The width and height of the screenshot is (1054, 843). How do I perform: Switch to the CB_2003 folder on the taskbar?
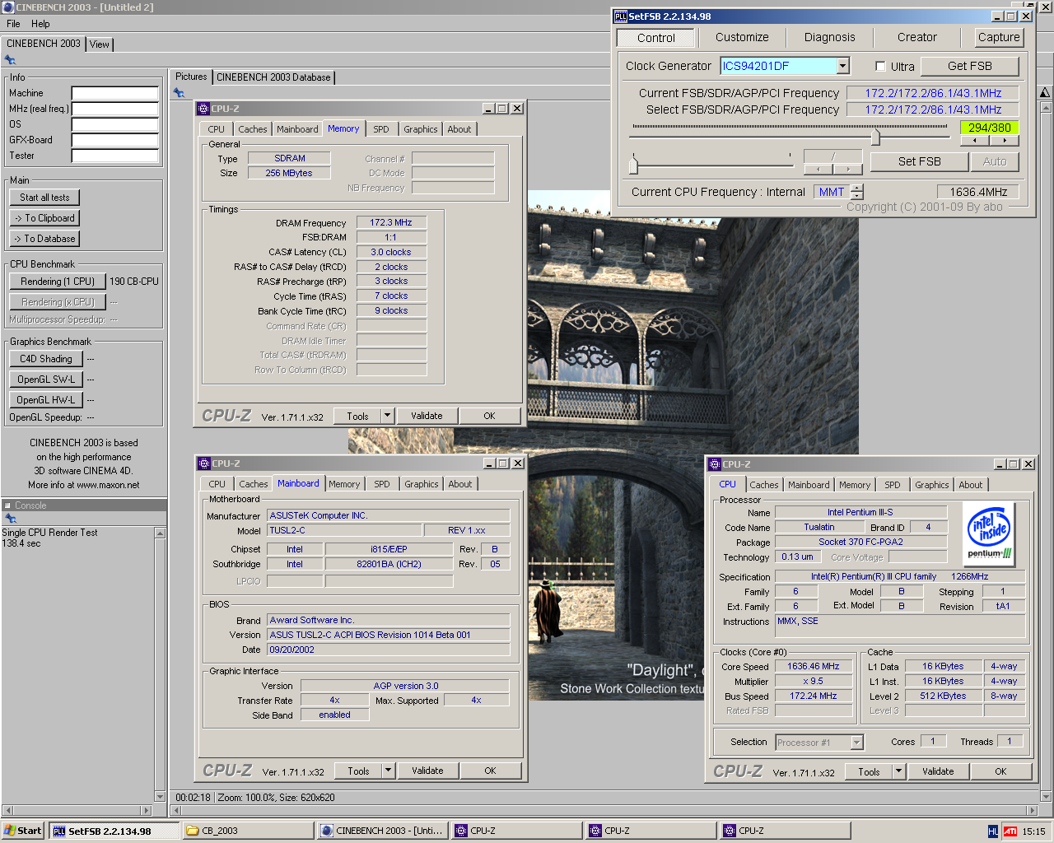(x=248, y=831)
